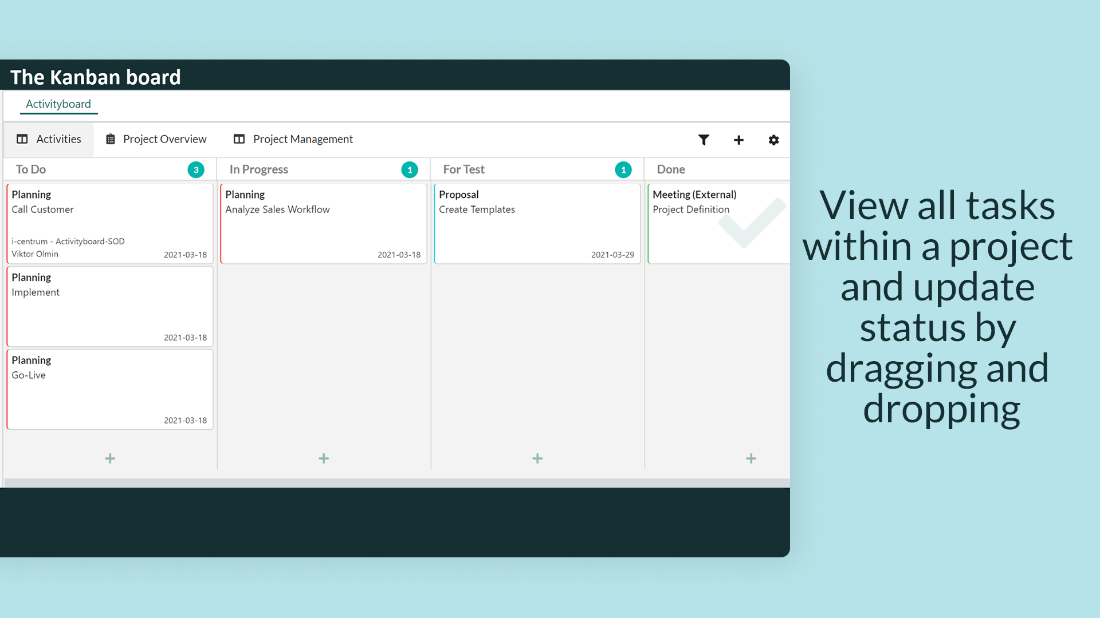Click add card button in In Progress column
The width and height of the screenshot is (1100, 618).
pyautogui.click(x=323, y=457)
